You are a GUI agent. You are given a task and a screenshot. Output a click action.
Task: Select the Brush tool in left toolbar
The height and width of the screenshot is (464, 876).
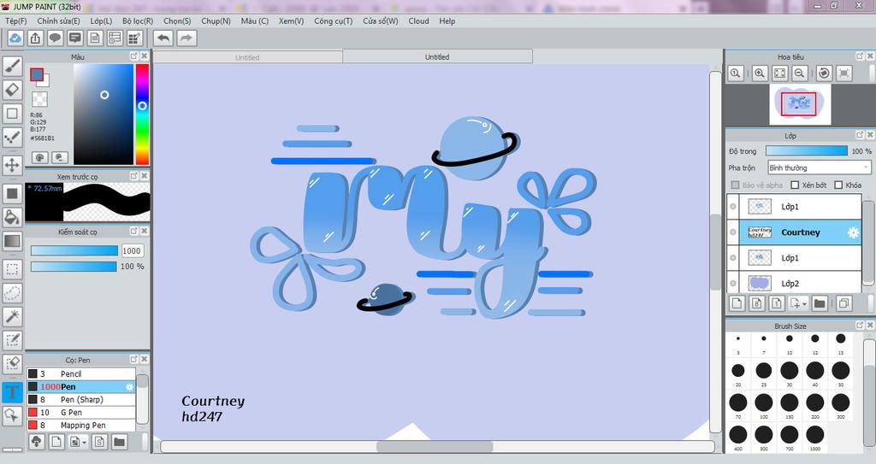12,65
